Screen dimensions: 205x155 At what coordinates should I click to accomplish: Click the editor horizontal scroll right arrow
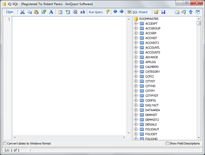click(124, 137)
